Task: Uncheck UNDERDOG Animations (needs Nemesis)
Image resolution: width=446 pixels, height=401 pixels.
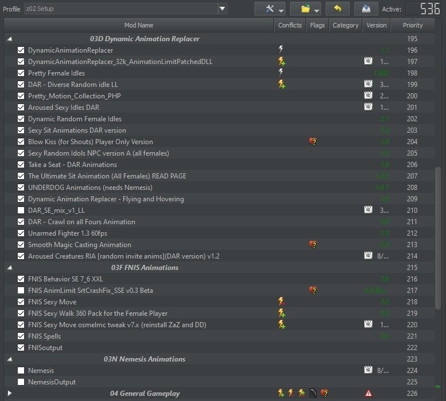Action: (x=21, y=187)
